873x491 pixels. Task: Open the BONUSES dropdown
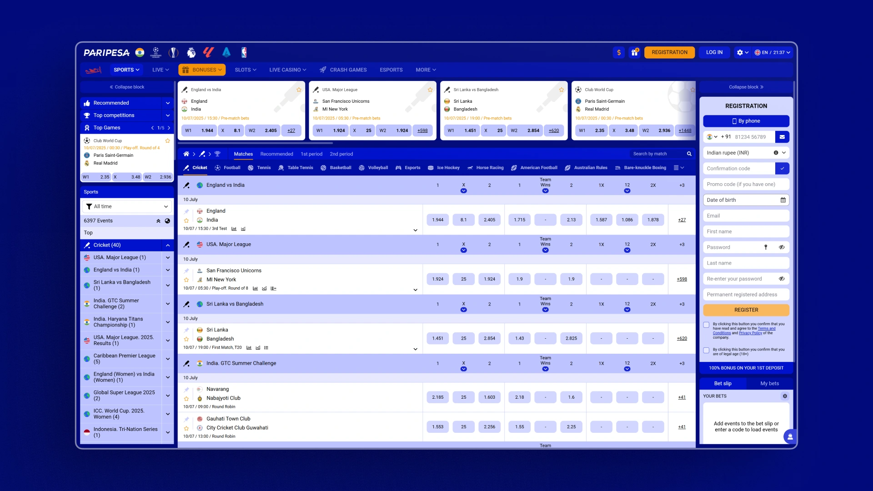tap(202, 70)
